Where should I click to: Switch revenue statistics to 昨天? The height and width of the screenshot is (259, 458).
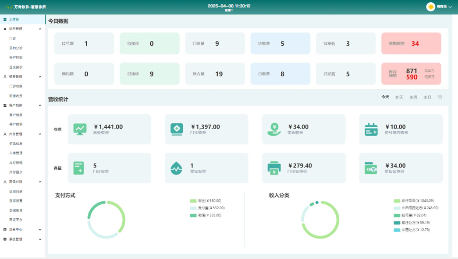[399, 97]
